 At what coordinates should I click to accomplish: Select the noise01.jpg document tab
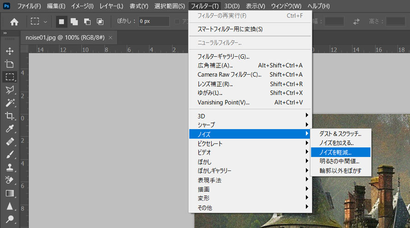[x=65, y=38]
